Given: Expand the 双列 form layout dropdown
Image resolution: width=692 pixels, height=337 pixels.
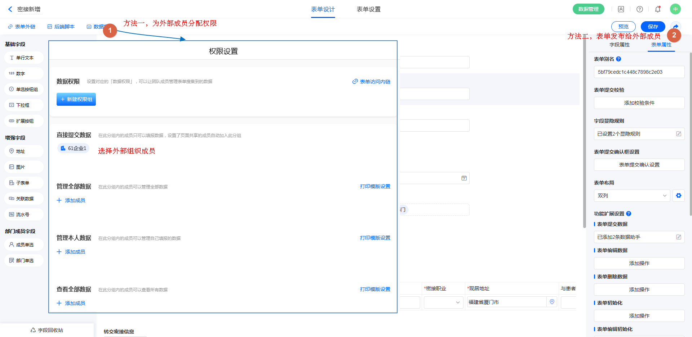Looking at the screenshot, I should click(x=632, y=196).
